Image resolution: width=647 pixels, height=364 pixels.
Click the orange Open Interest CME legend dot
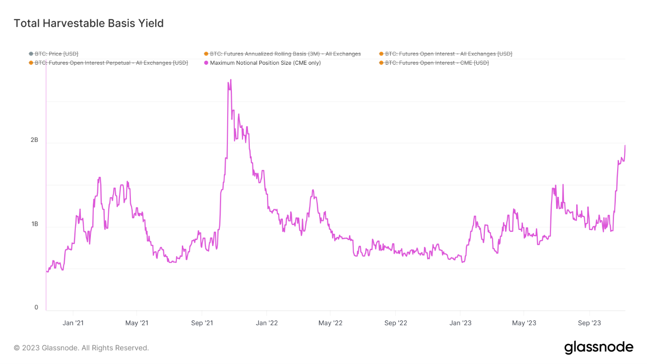[x=381, y=63]
